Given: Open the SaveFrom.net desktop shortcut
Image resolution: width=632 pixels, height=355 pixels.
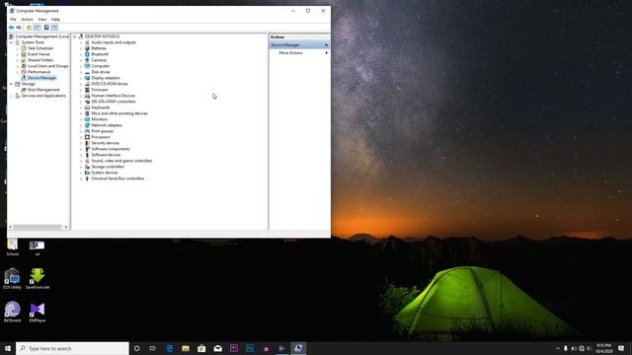Looking at the screenshot, I should [x=38, y=278].
